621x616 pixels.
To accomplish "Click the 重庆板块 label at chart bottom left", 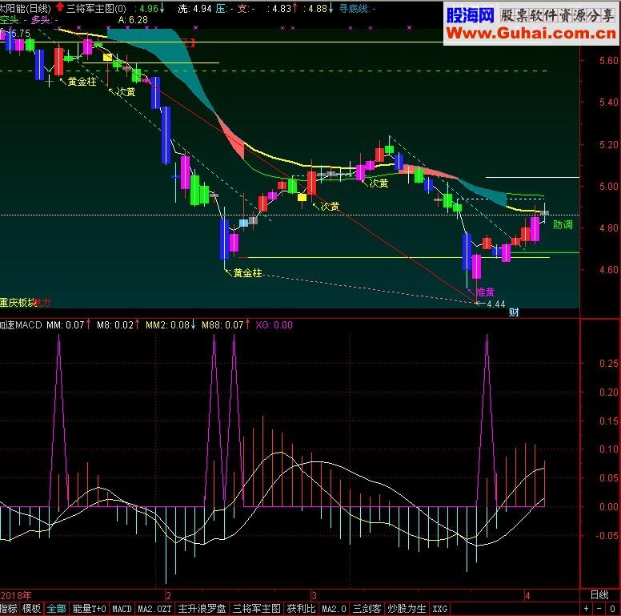I will [18, 303].
